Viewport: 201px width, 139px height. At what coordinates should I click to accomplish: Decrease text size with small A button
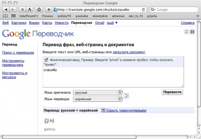click(22, 9)
